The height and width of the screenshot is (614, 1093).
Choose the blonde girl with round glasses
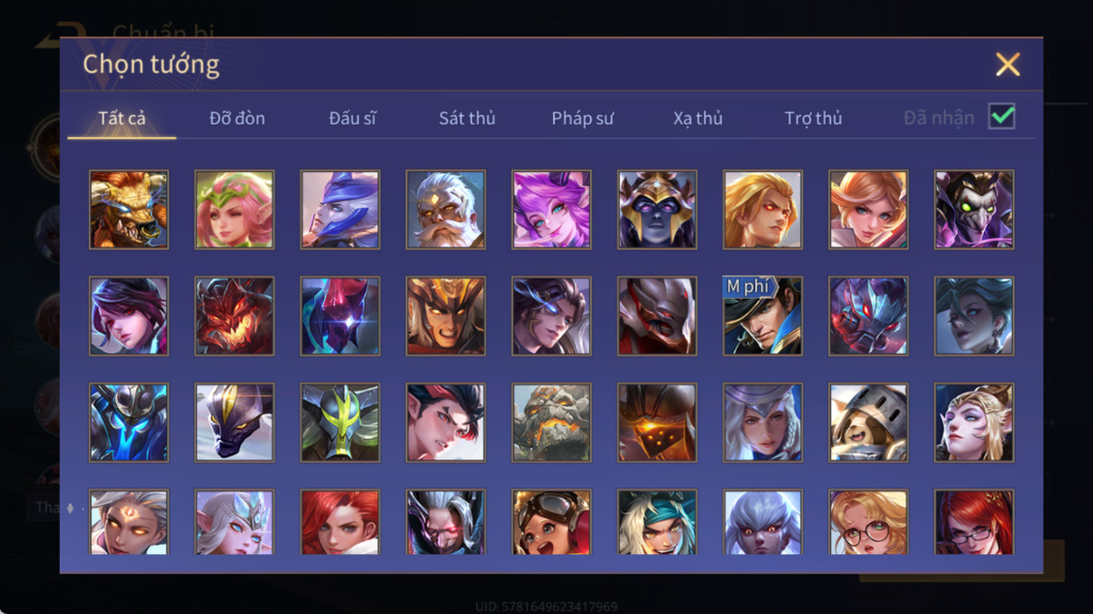point(869,522)
